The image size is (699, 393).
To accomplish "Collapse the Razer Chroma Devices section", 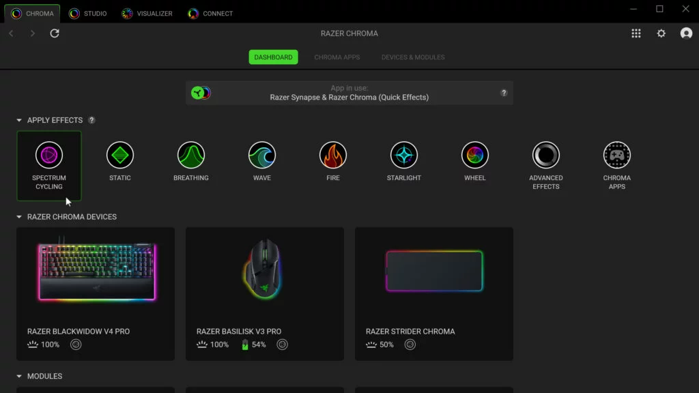I will point(19,217).
